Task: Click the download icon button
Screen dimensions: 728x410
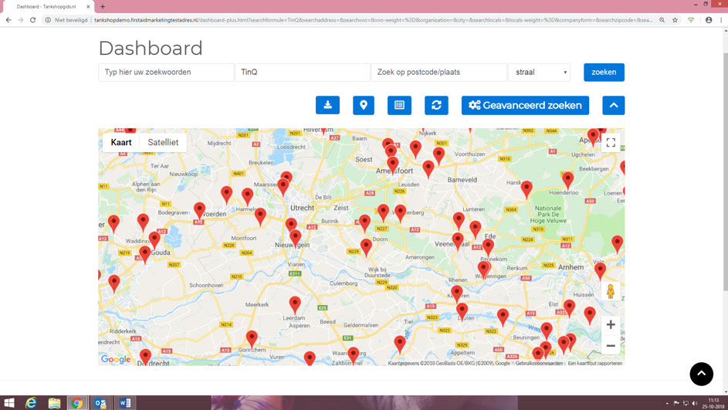Action: point(327,105)
